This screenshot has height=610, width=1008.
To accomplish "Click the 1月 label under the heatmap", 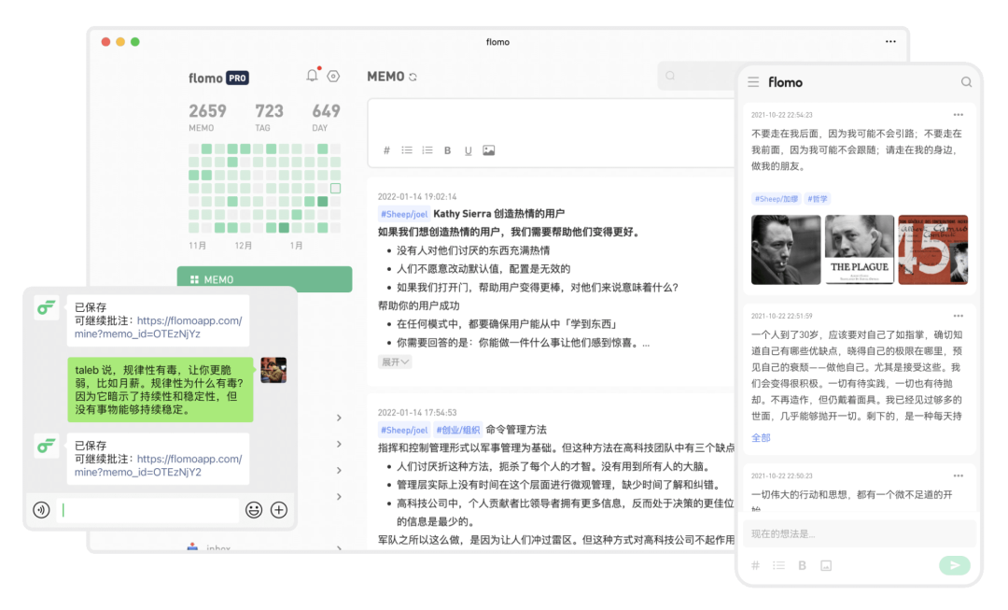I will tap(297, 246).
